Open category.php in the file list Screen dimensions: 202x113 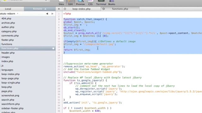pos(9,31)
